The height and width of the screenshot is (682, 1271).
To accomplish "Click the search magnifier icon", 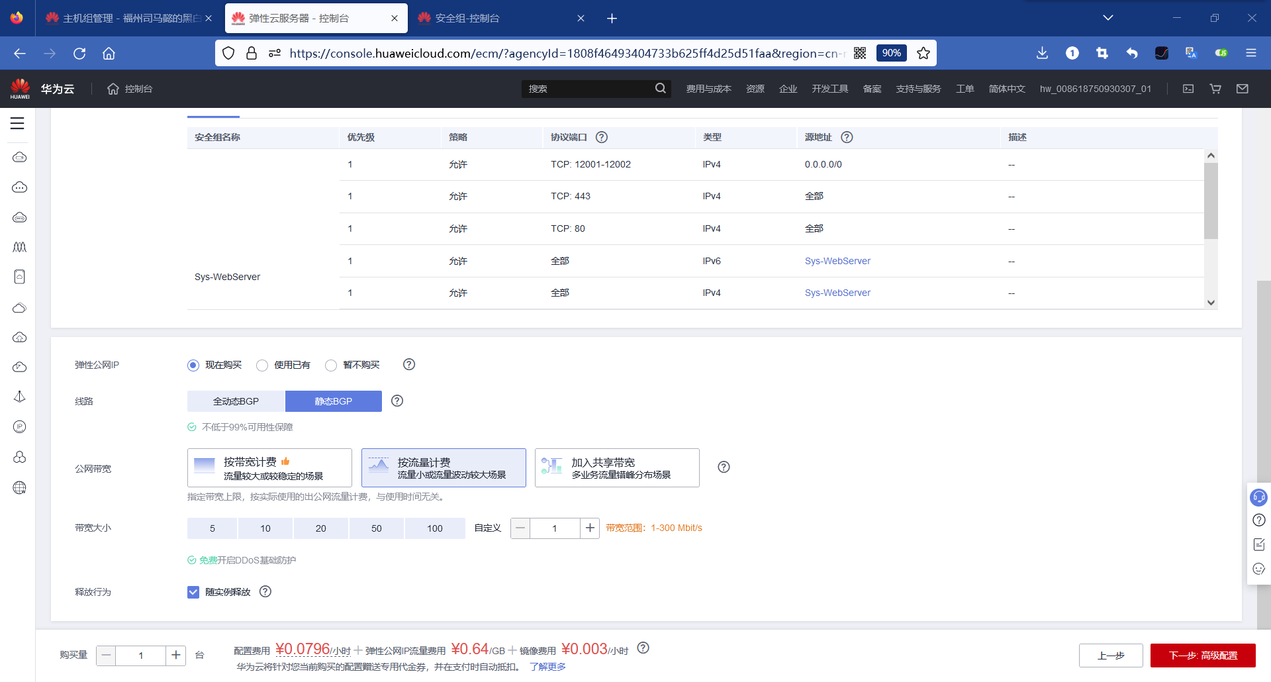I will pos(660,89).
